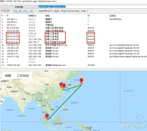This screenshot has width=147, height=131.
Task: Click the 地址 column header
Action: [x=47, y=16]
